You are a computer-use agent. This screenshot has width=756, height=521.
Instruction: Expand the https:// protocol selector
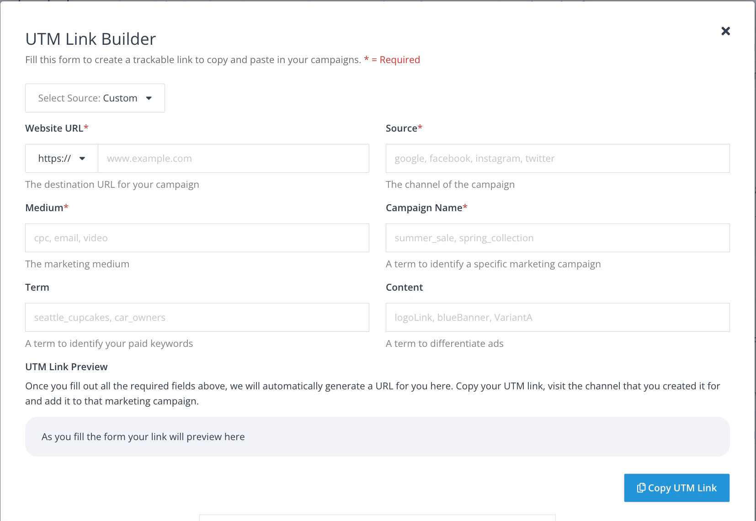(62, 158)
